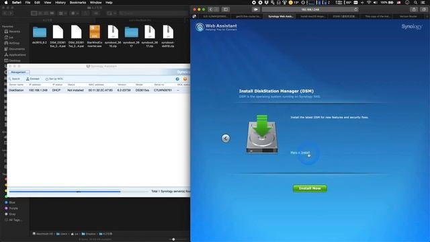The width and height of the screenshot is (430, 242).
Task: Click the Install Now button
Action: coord(310,188)
